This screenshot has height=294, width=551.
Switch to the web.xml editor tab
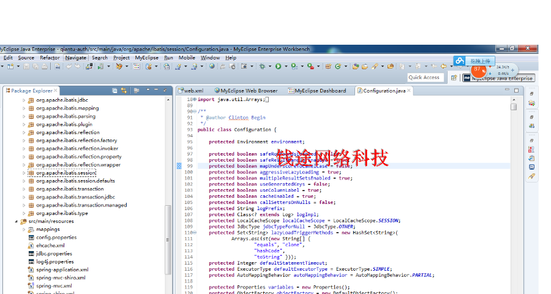pyautogui.click(x=191, y=91)
